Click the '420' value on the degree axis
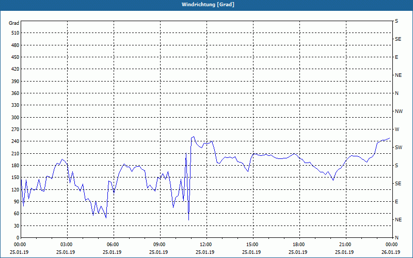 click(15, 69)
